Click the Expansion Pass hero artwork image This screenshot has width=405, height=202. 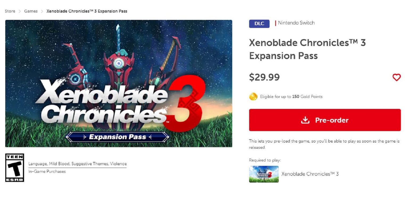pyautogui.click(x=119, y=83)
